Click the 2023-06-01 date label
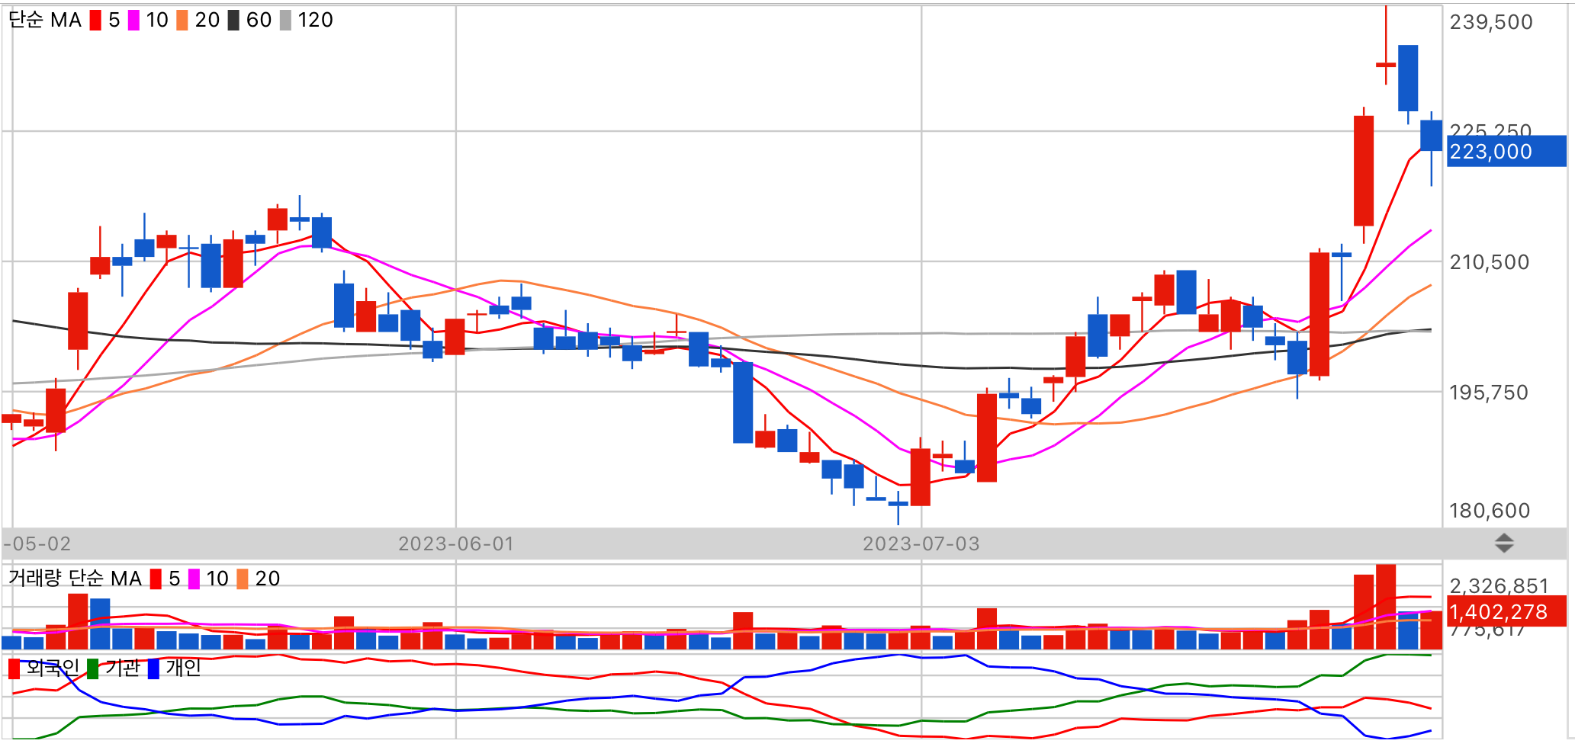This screenshot has height=747, width=1575. coord(456,544)
